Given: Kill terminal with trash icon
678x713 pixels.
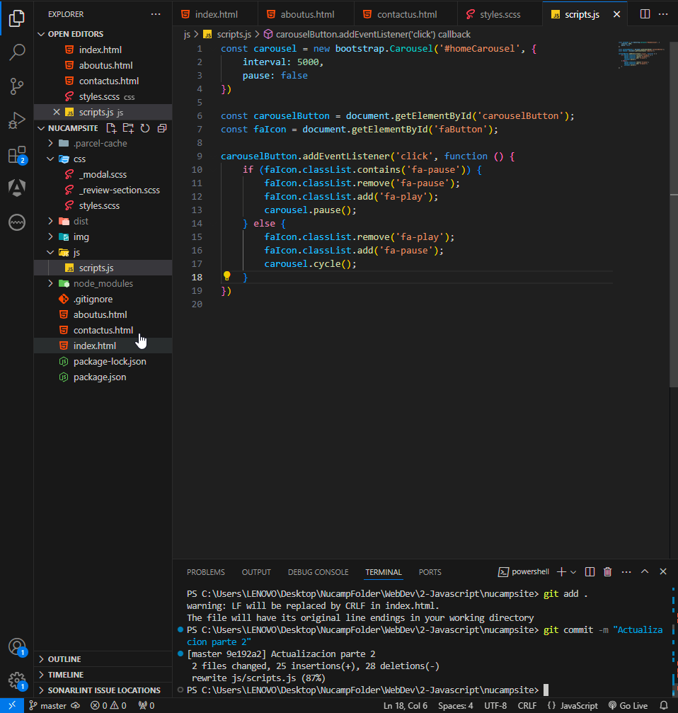Looking at the screenshot, I should [x=607, y=572].
